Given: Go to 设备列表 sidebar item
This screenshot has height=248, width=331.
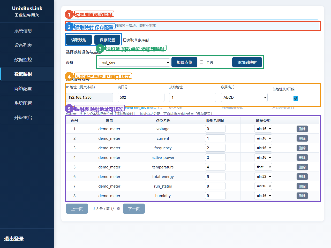Looking at the screenshot, I should click(23, 45).
